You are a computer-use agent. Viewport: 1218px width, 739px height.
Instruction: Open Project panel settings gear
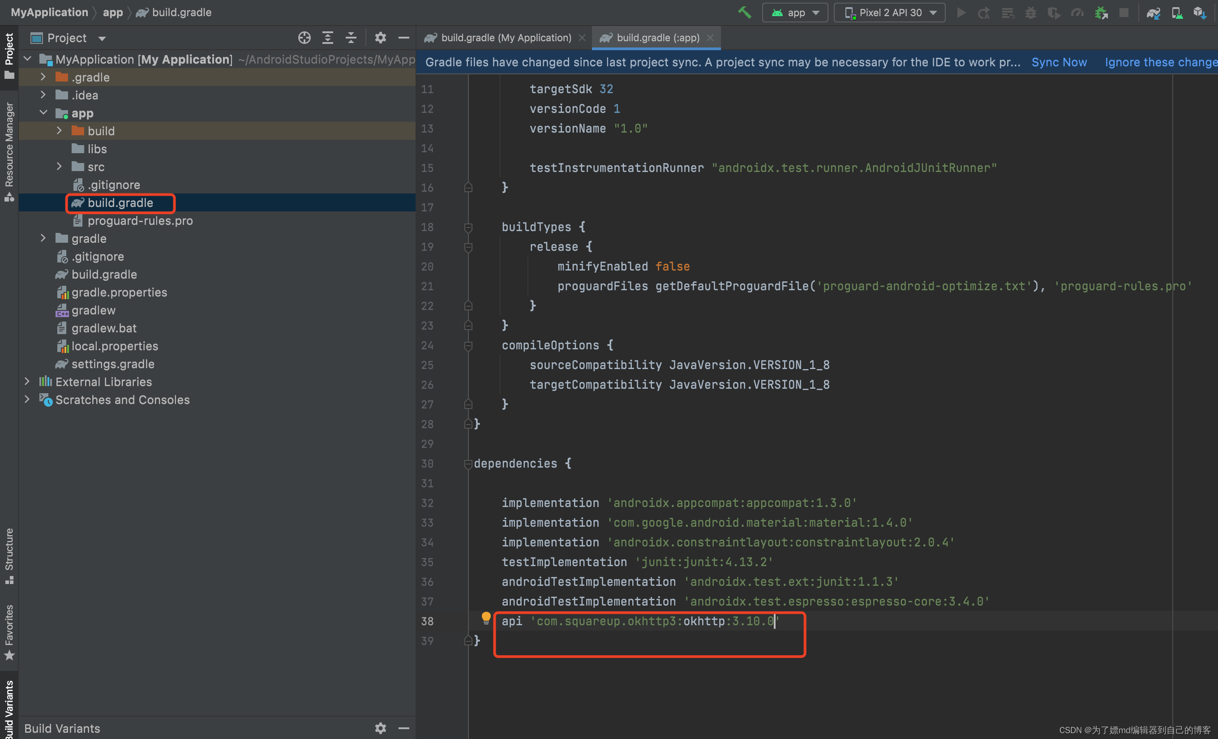pos(380,38)
